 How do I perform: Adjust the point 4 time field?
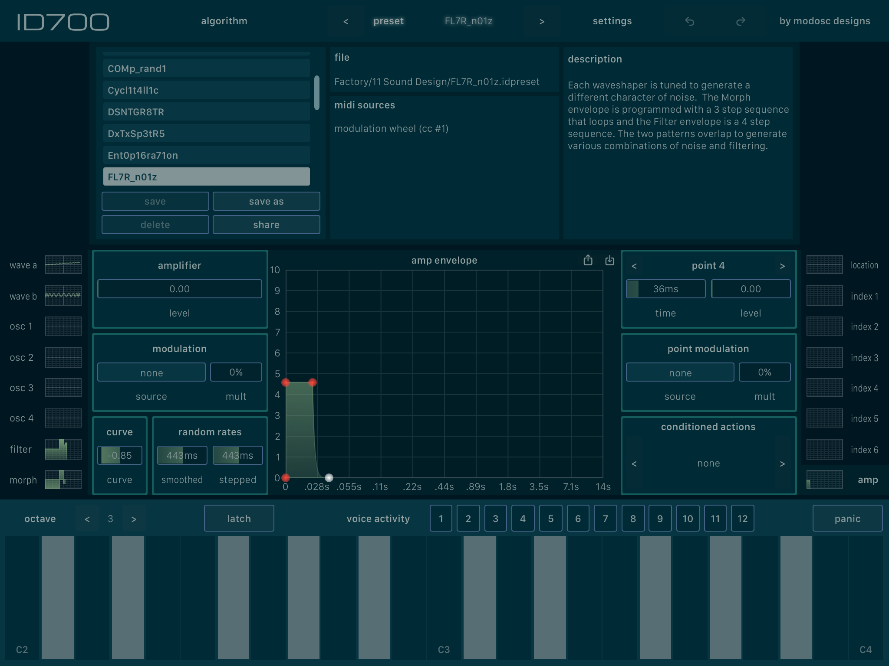click(x=665, y=289)
